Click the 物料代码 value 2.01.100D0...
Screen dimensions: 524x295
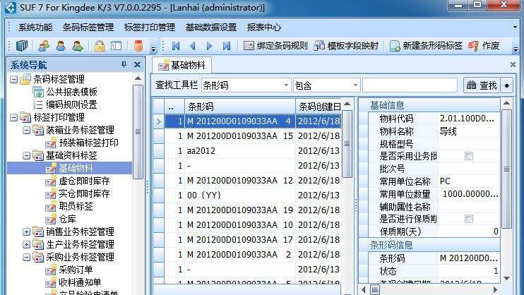467,119
